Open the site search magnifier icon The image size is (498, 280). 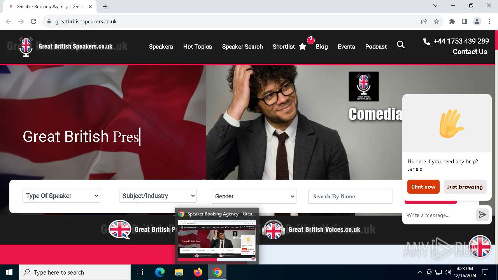coord(401,45)
